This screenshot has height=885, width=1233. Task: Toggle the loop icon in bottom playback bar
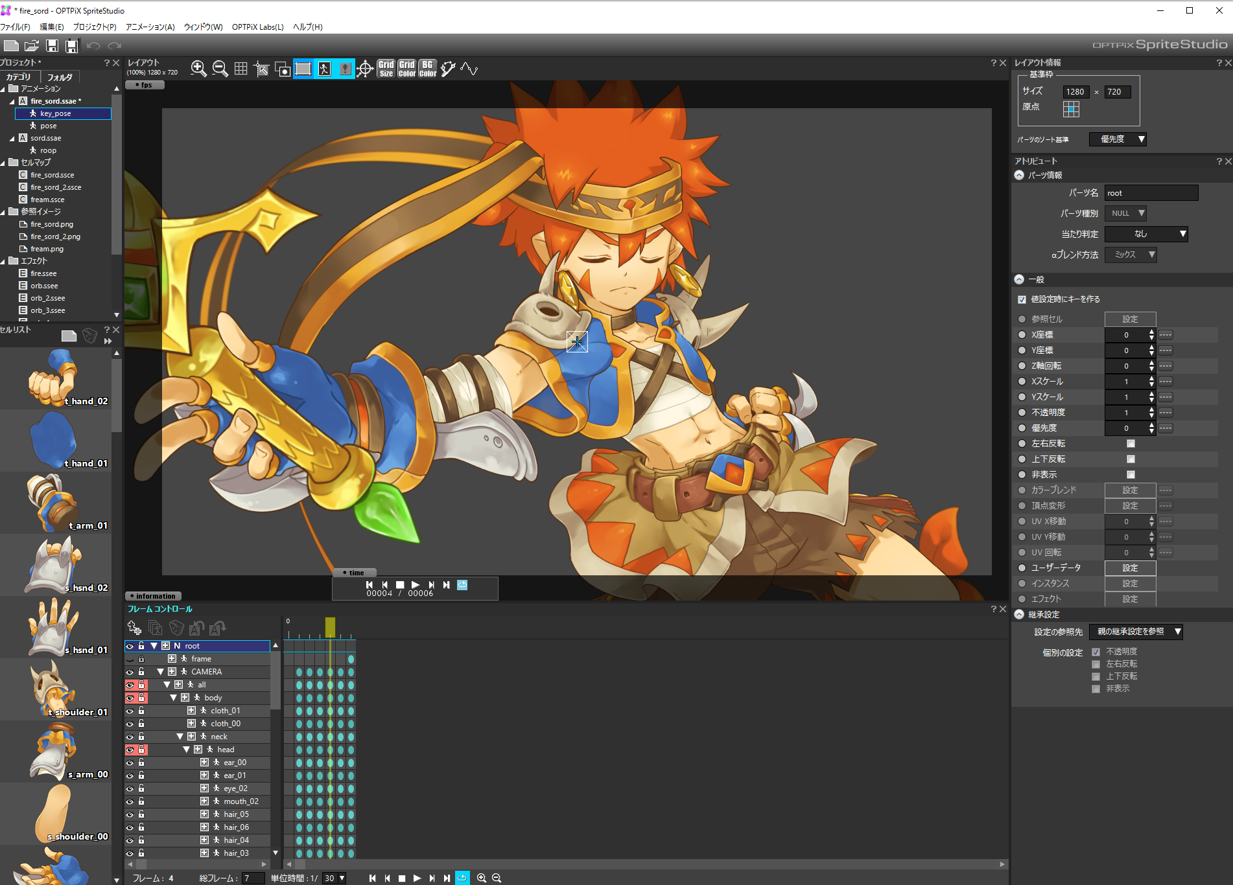[x=462, y=878]
